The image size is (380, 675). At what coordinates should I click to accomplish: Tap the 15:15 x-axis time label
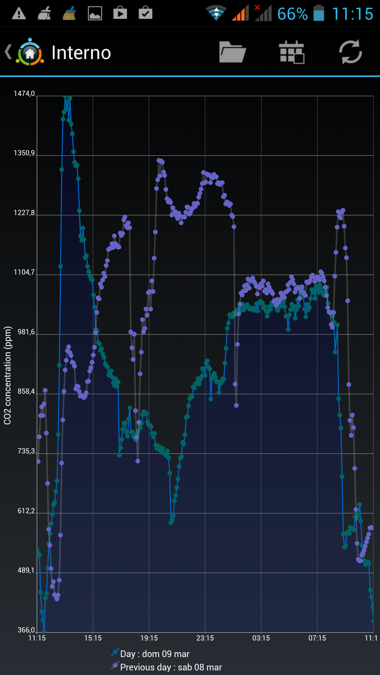tap(93, 638)
